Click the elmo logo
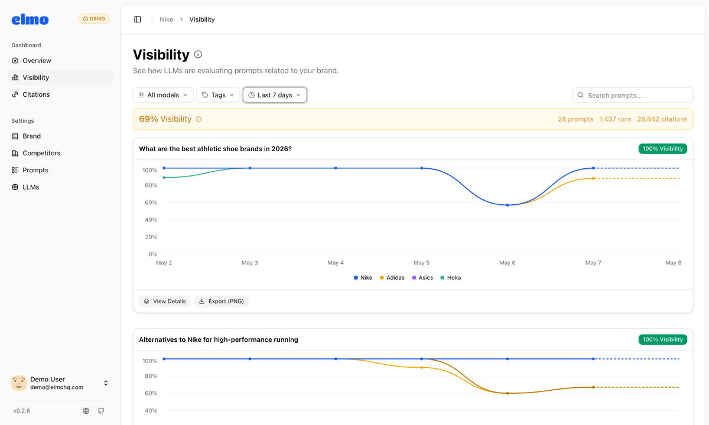Image resolution: width=709 pixels, height=425 pixels. coord(30,19)
